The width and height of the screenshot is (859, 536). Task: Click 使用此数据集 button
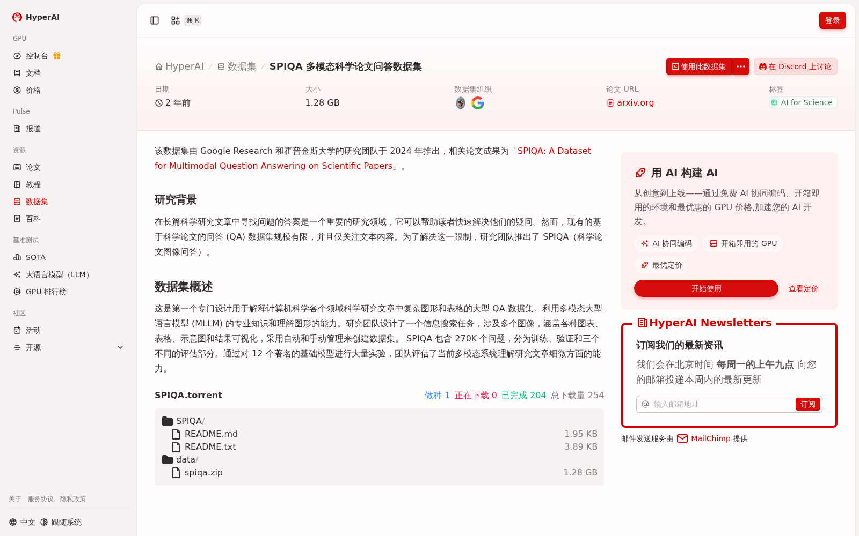699,66
